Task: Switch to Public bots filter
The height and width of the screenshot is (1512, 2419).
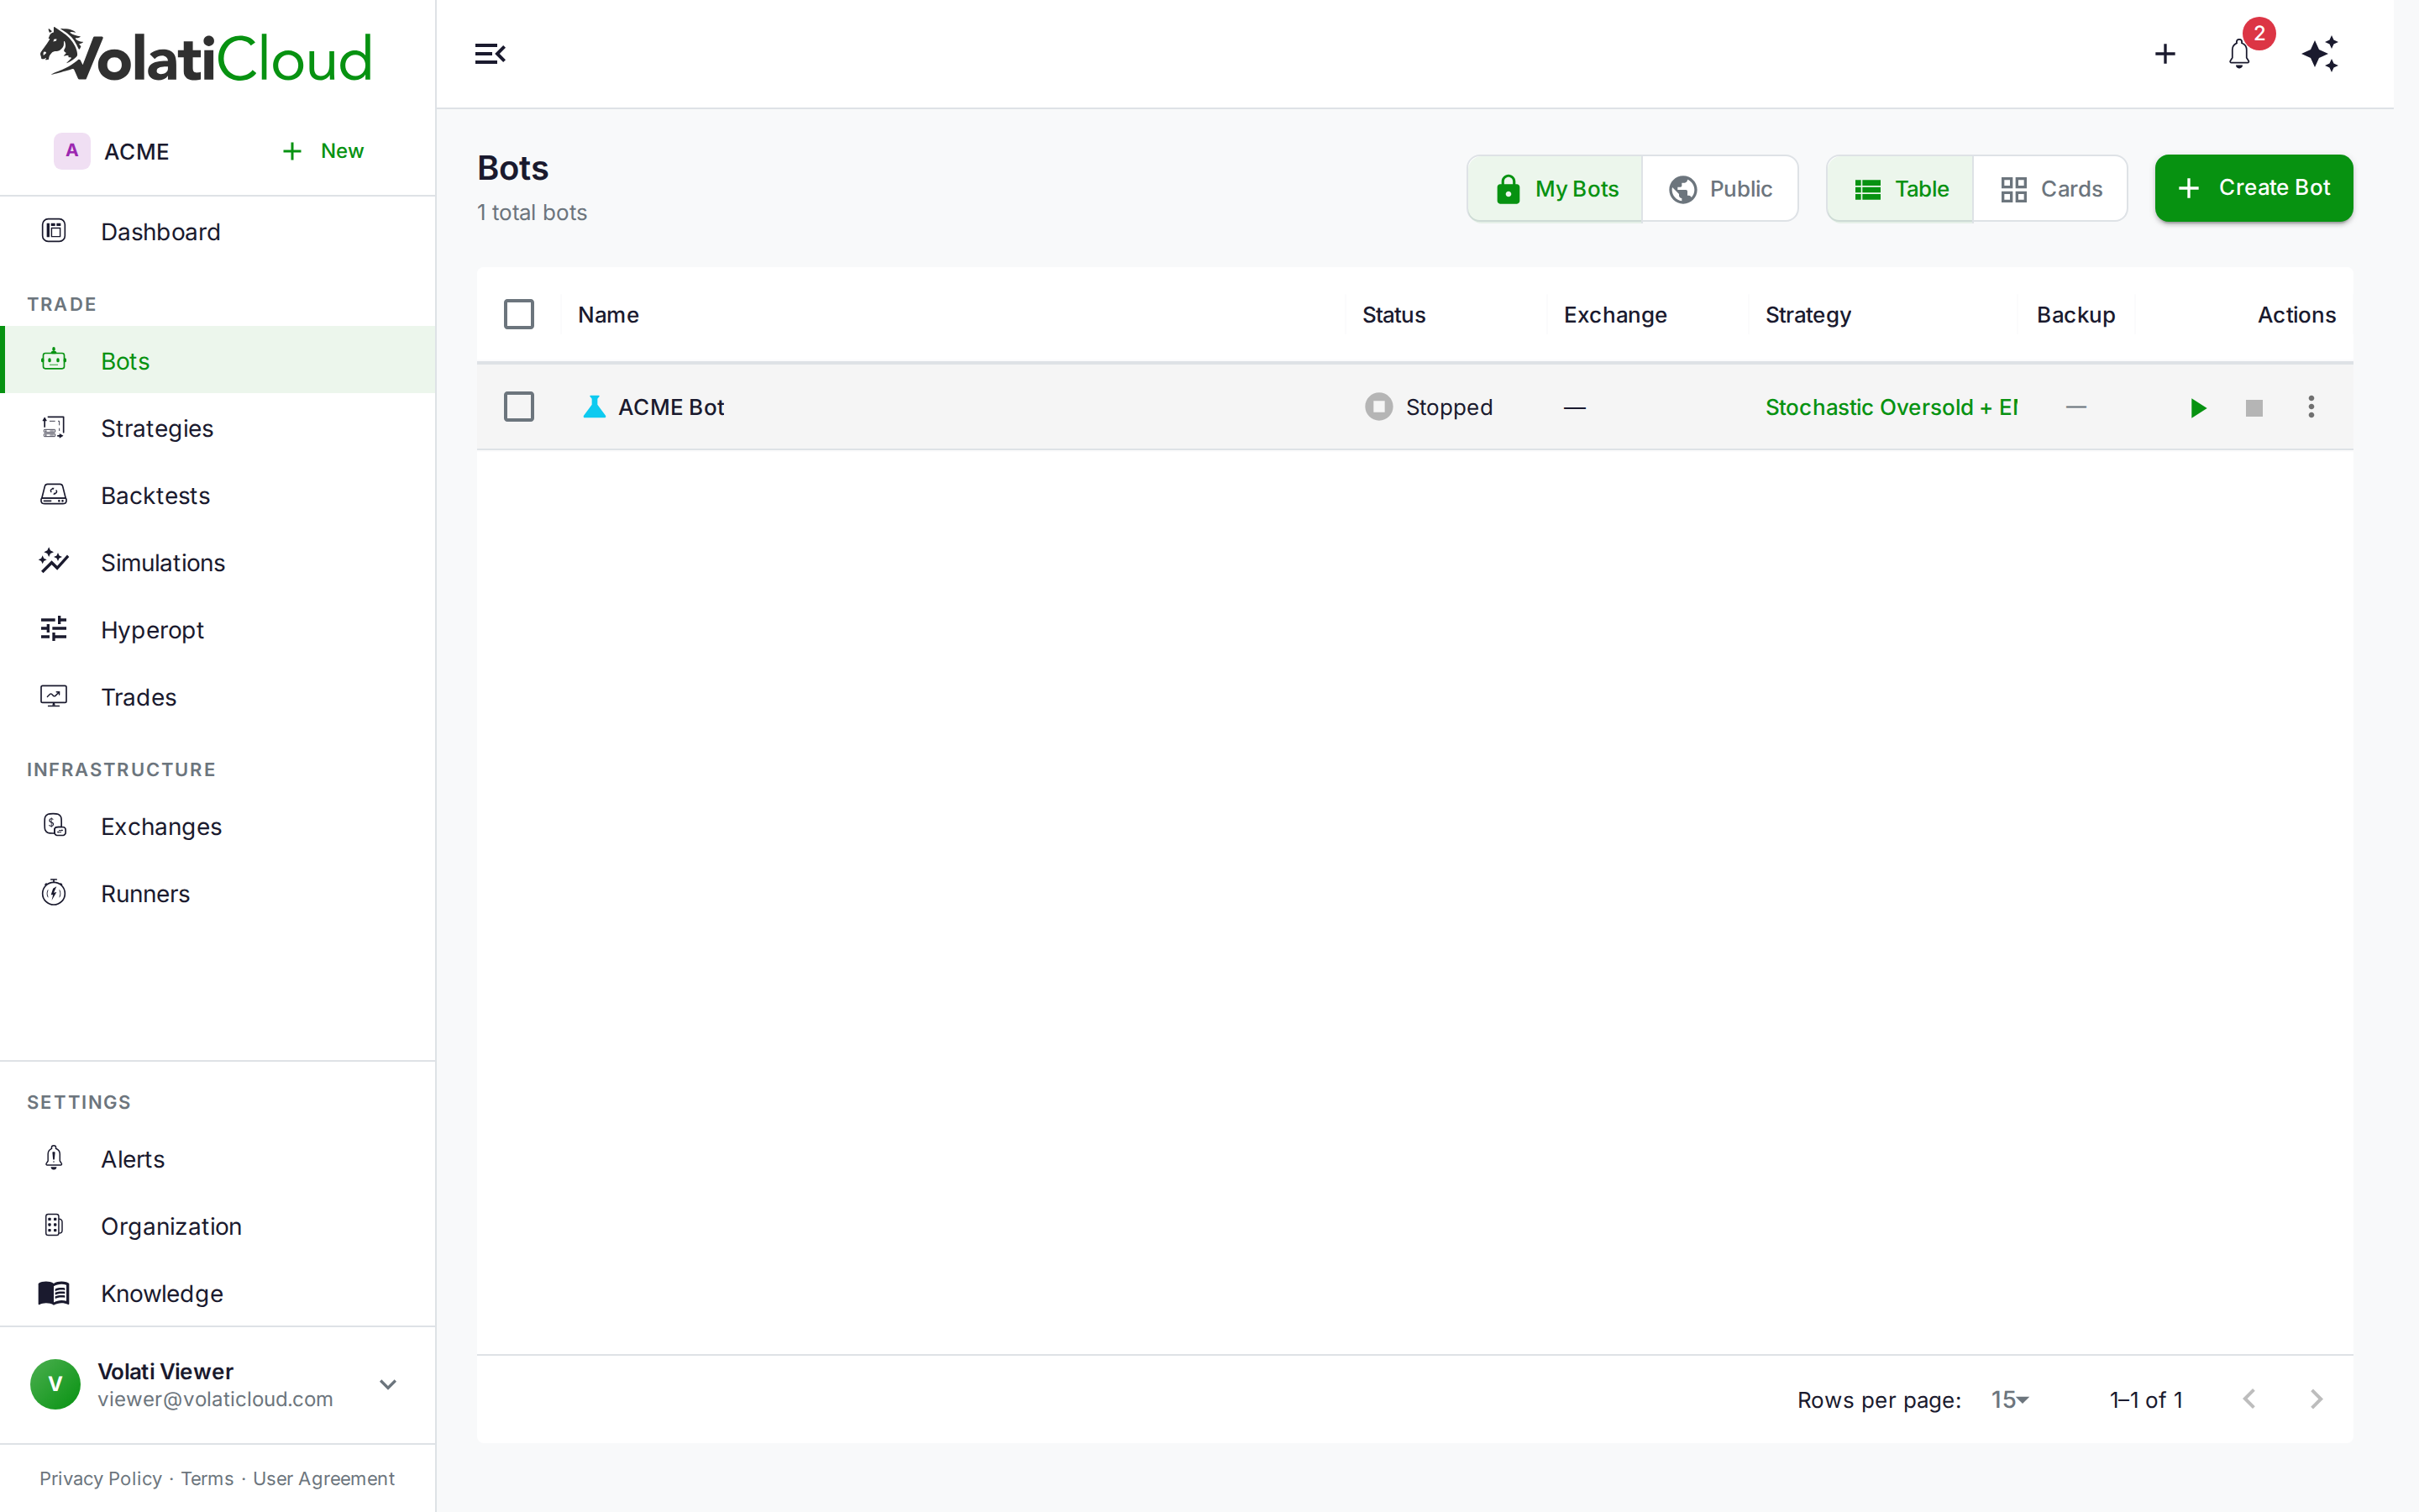Action: 1719,188
